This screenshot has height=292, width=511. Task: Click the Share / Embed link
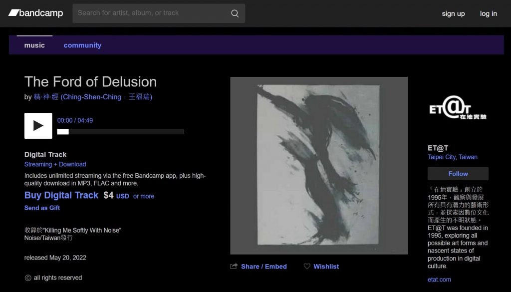tap(264, 267)
